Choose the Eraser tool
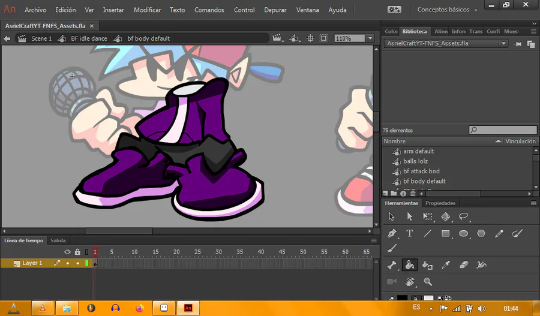The image size is (540, 316). [463, 264]
